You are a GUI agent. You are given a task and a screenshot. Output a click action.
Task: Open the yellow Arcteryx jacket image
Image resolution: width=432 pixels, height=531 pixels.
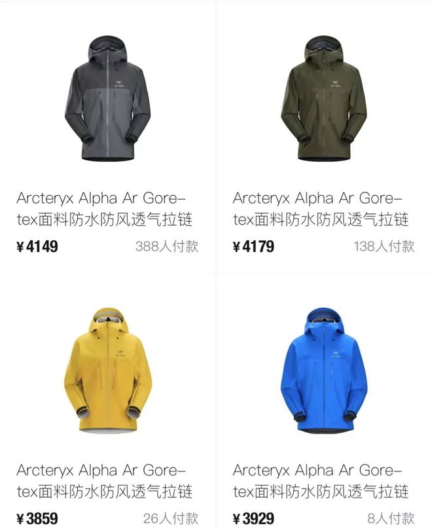click(x=107, y=370)
